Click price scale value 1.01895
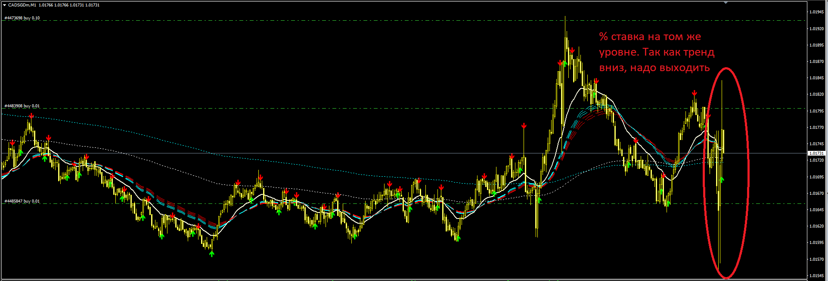The image size is (828, 281). (x=817, y=45)
